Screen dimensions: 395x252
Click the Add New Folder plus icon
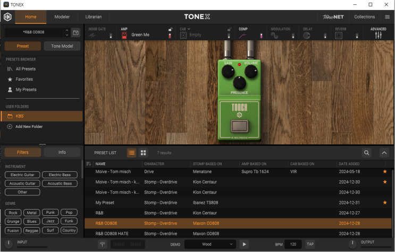[x=10, y=127]
